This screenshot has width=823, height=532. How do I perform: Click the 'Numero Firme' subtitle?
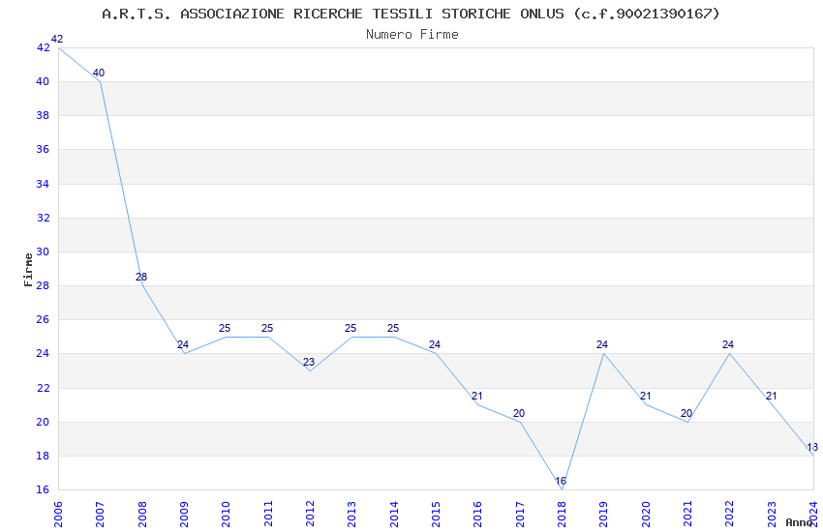coord(411,34)
